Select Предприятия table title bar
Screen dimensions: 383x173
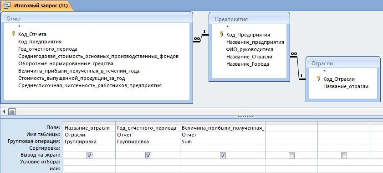coord(250,19)
